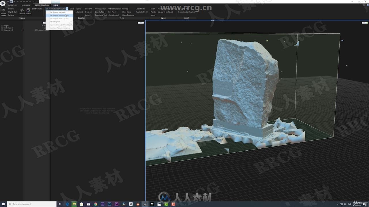Select the small green control point marker in the 3D view
This screenshot has width=369, height=207.
(267, 41)
